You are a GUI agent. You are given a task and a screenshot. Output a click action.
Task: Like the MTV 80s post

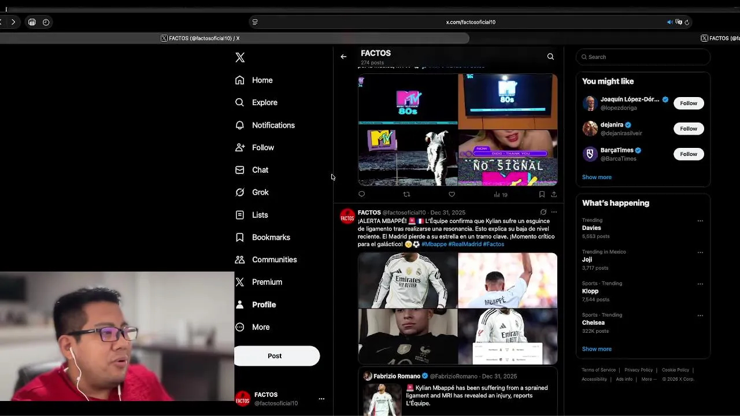452,194
